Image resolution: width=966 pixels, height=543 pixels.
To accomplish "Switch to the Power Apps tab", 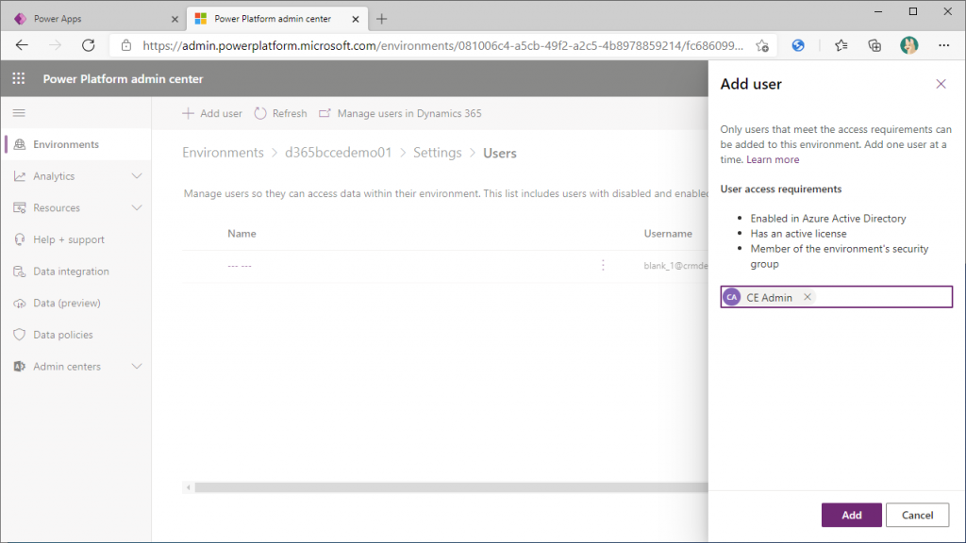I will click(94, 19).
